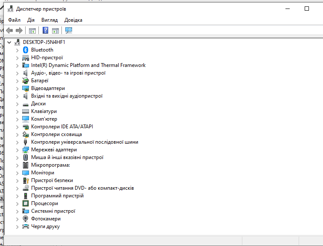Click the Мережеві адаптери network icon

(x=26, y=150)
